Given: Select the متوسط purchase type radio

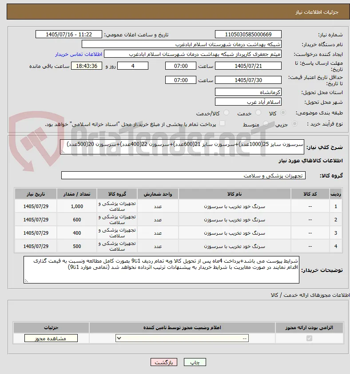Looking at the screenshot, I should pos(266,123).
